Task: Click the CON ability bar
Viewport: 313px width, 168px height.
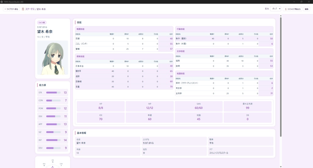Action: click(x=53, y=100)
